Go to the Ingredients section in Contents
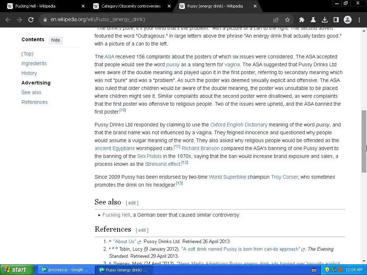 [34, 63]
